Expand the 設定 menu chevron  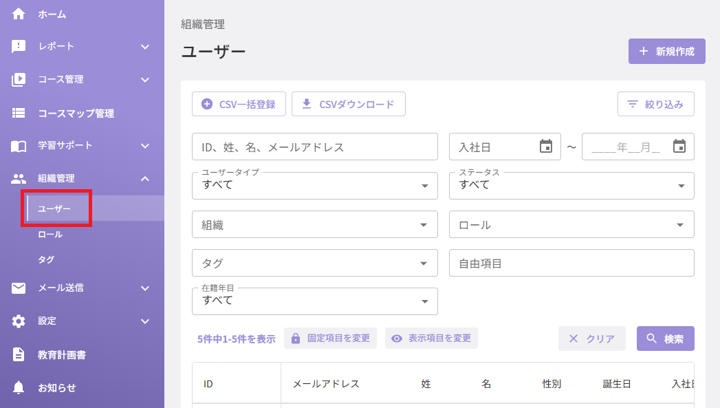145,321
